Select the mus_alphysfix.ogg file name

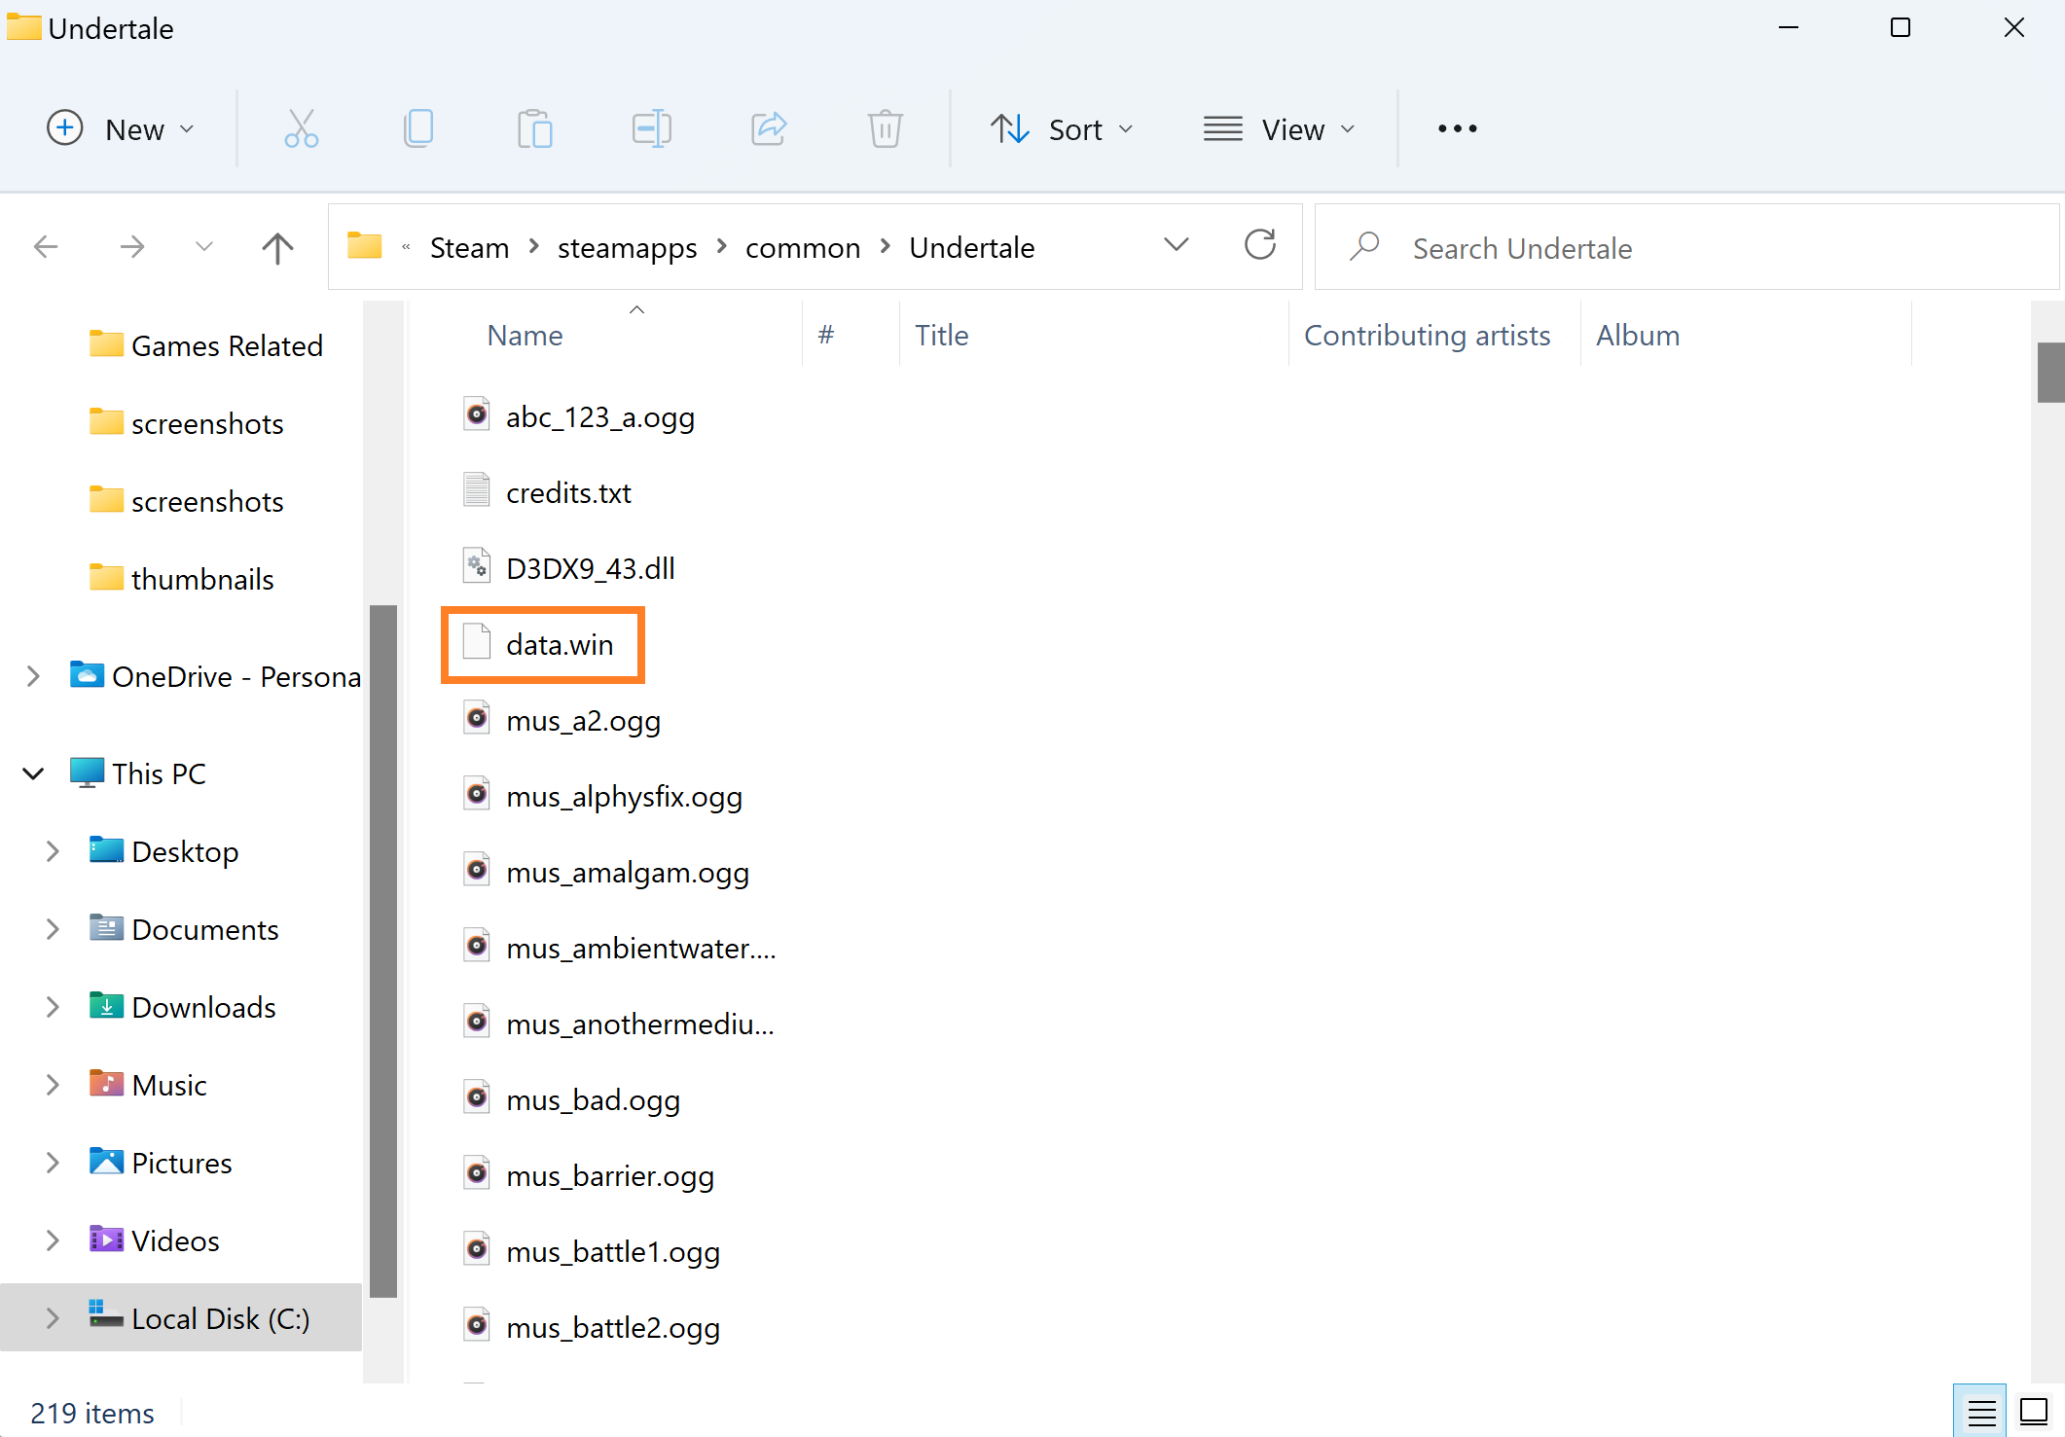pos(624,797)
